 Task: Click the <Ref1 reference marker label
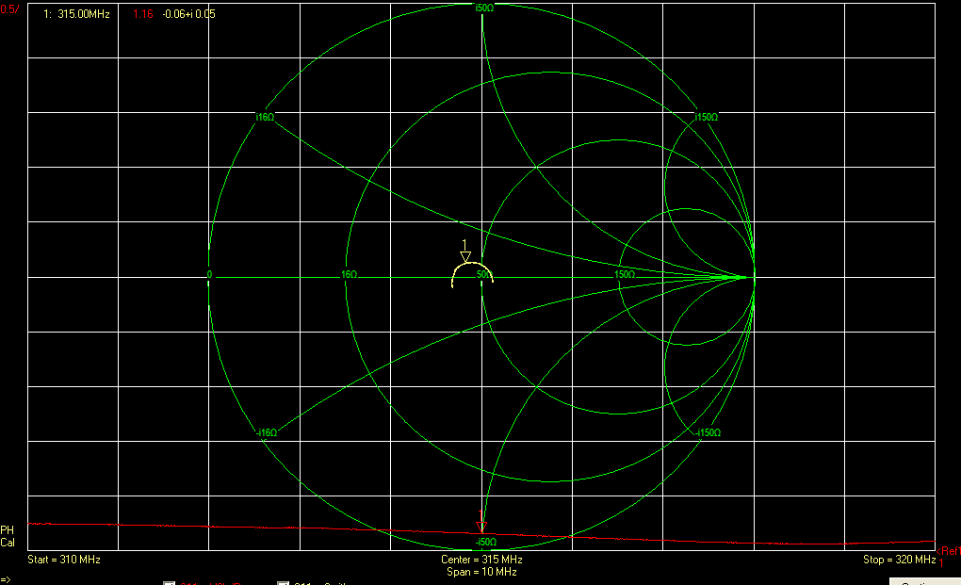(x=948, y=551)
